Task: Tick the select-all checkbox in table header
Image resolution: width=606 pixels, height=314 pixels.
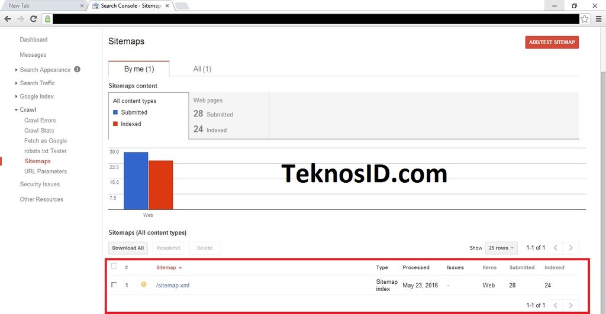Action: (x=114, y=266)
